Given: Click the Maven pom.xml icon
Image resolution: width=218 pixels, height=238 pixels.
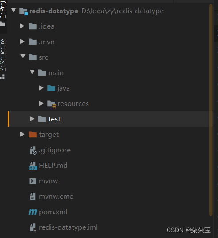Looking at the screenshot, I should [33, 212].
